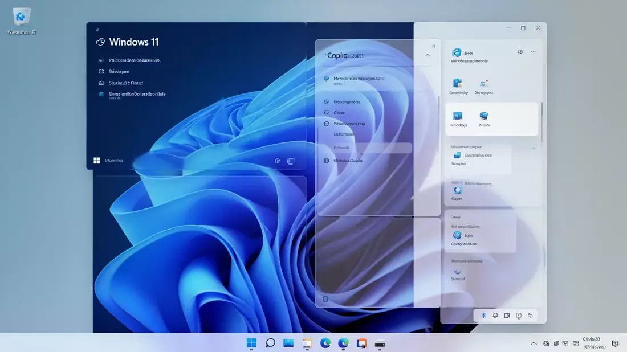Select third icon row in Copilo list
The image size is (627, 352).
point(344,124)
